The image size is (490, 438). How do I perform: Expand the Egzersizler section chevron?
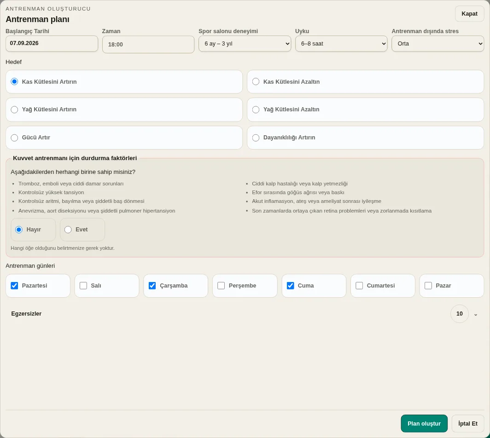[476, 315]
